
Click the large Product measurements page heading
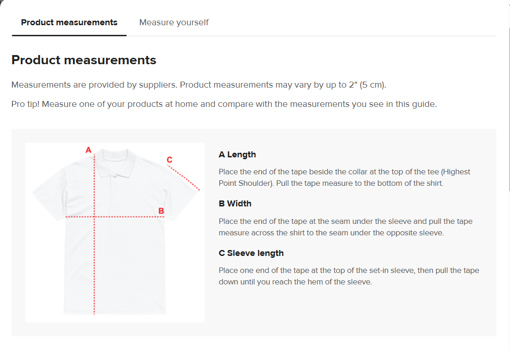tap(84, 60)
